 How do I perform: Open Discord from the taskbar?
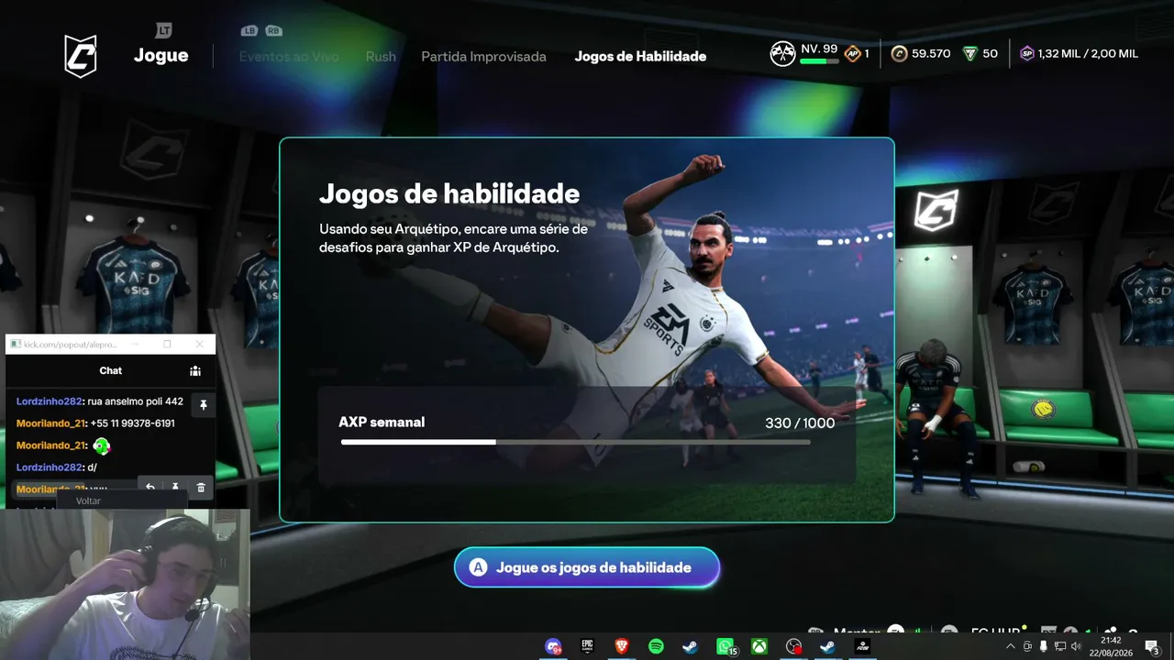pos(553,646)
